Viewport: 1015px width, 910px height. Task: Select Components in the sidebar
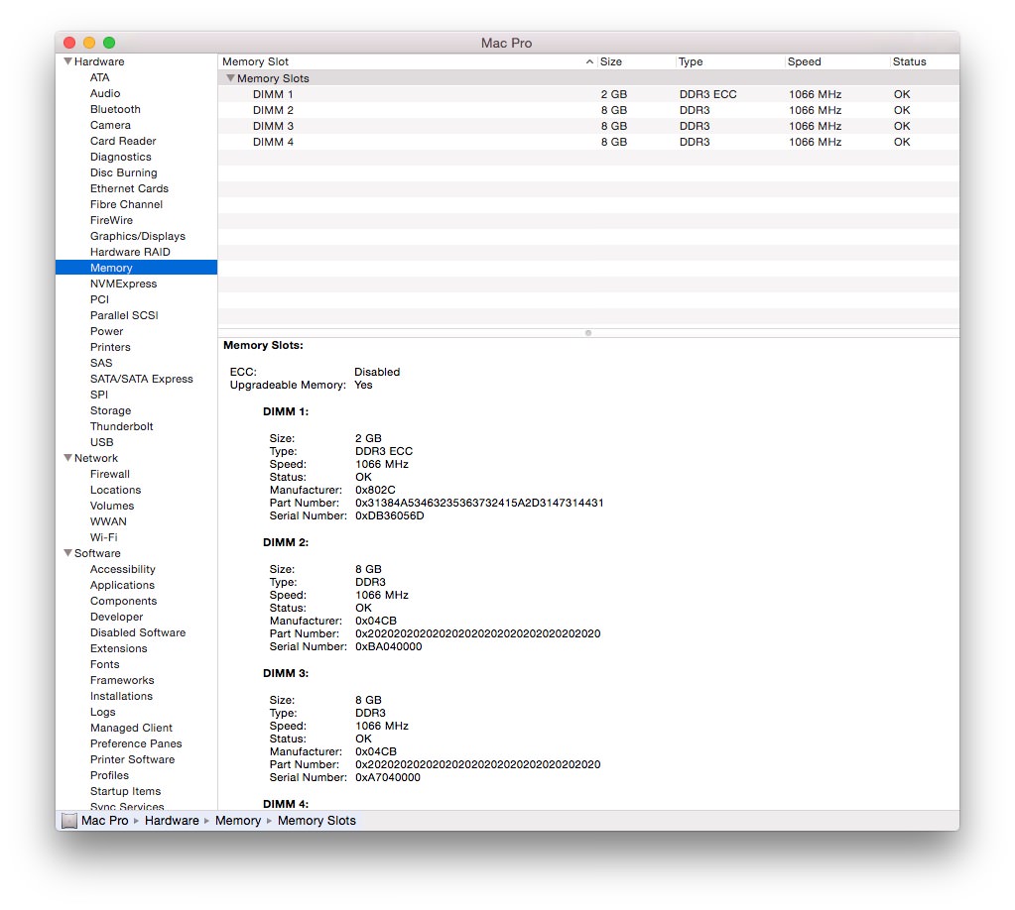coord(123,600)
